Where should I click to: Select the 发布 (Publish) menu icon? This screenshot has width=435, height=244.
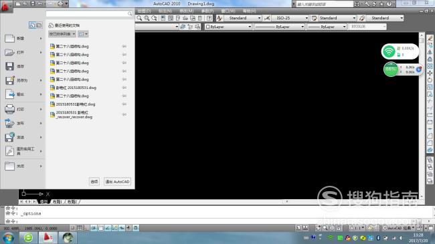click(10, 123)
